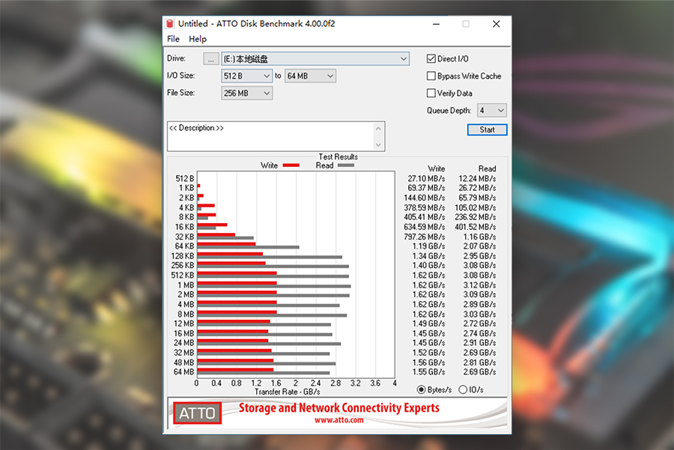
Task: Select the IO/s radio button
Action: [x=463, y=390]
